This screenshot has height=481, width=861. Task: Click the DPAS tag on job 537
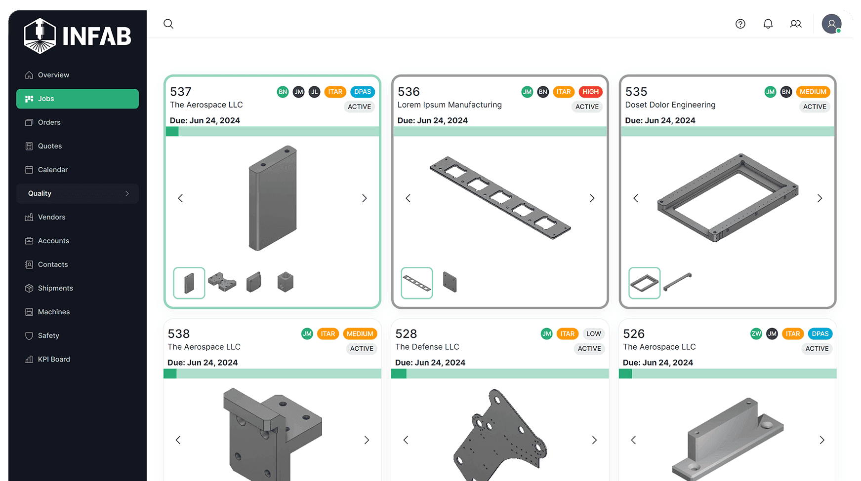click(363, 92)
